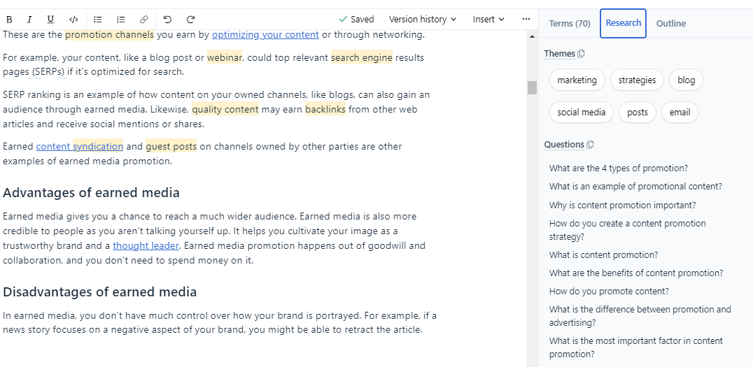This screenshot has height=367, width=753.
Task: Copy Questions list icon
Action: [x=590, y=145]
